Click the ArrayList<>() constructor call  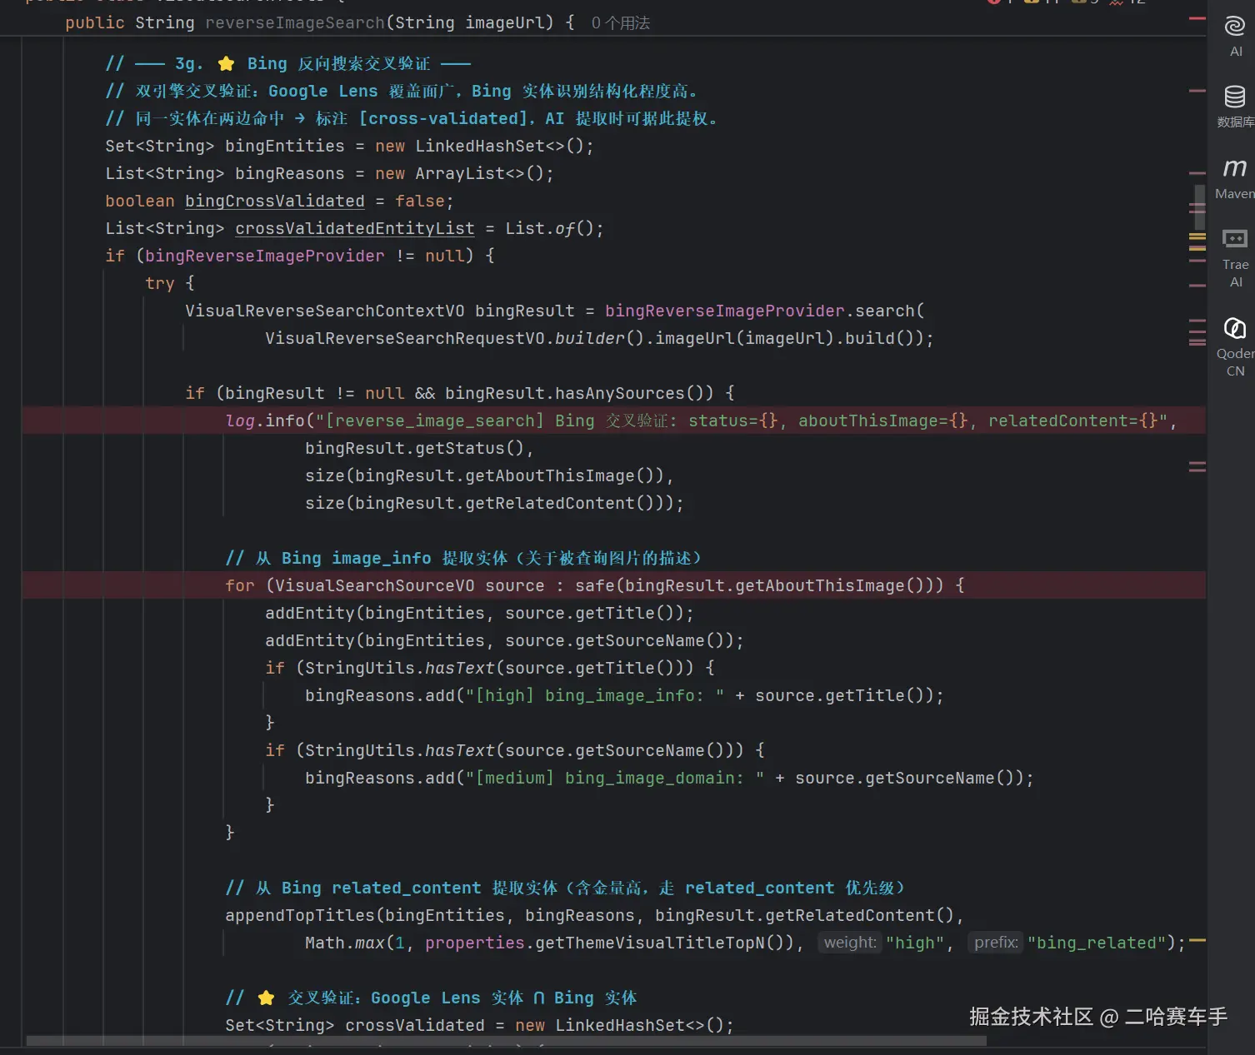pos(479,173)
